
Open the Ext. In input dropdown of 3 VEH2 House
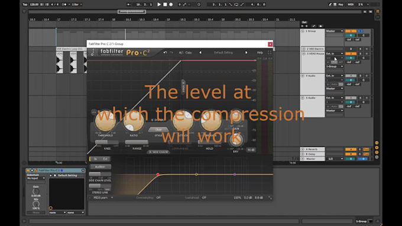point(335,54)
